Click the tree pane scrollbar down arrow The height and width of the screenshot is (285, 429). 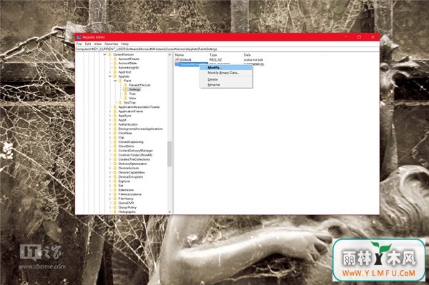coord(169,211)
